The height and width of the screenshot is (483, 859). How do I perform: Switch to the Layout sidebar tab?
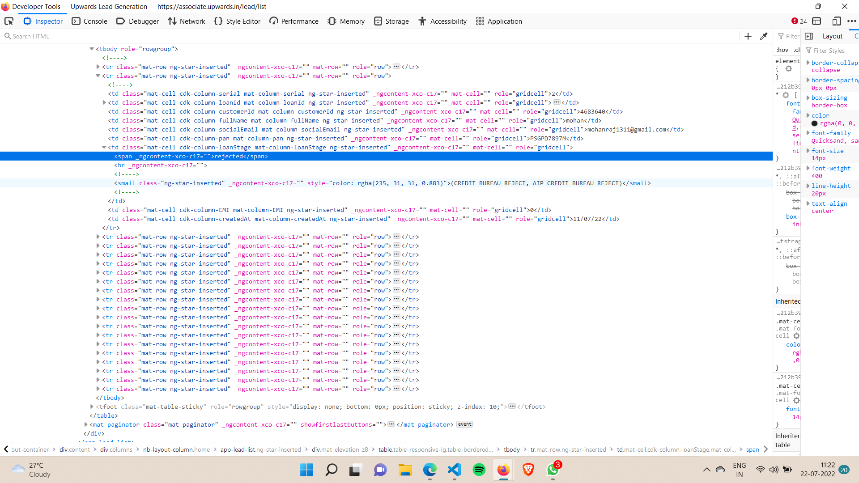(832, 36)
